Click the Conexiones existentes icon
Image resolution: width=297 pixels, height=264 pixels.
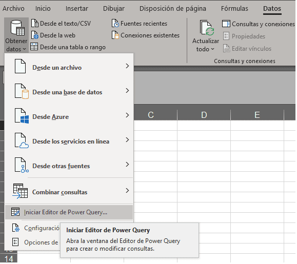click(x=115, y=35)
